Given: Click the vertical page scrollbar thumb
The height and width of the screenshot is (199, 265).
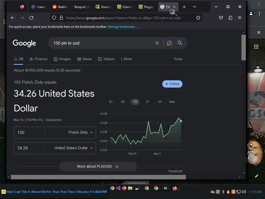Looking at the screenshot, I should [x=244, y=48].
